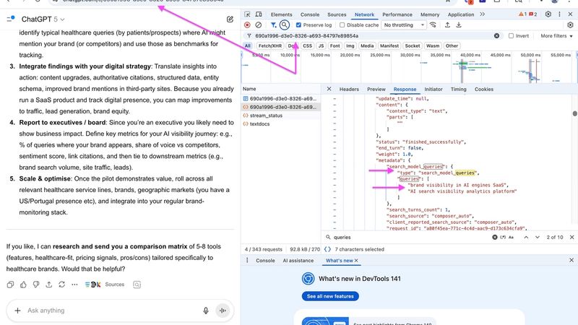Image resolution: width=578 pixels, height=325 pixels.
Task: Share the ChatGPT response
Action: [x=48, y=285]
